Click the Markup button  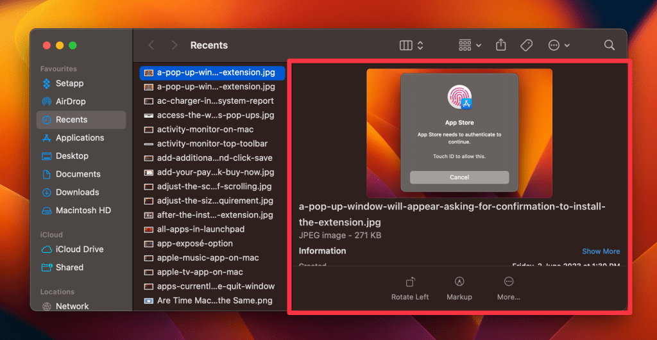[459, 289]
